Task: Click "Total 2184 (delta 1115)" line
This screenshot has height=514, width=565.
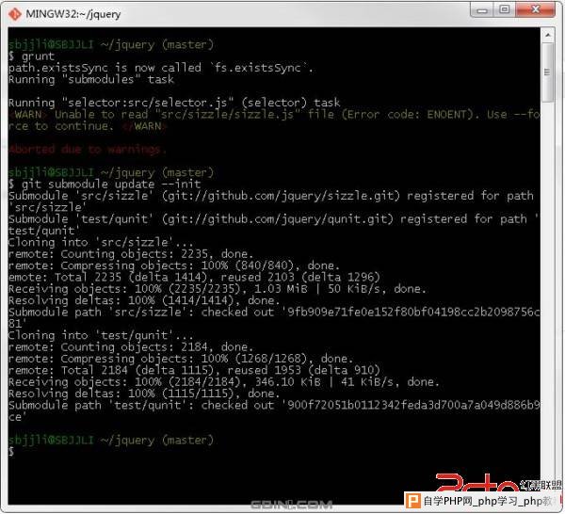Action: [194, 370]
